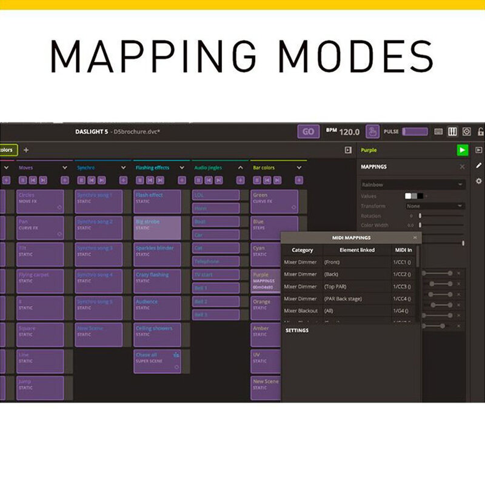Click the lock icon in the top-right corner
485x485 pixels.
(x=481, y=132)
